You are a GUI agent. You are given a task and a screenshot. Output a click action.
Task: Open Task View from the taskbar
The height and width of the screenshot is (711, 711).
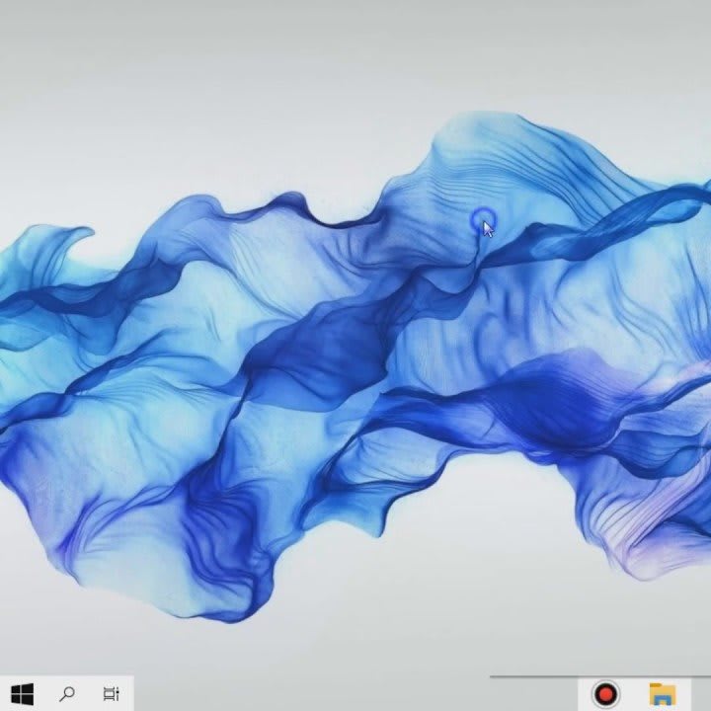tap(111, 694)
